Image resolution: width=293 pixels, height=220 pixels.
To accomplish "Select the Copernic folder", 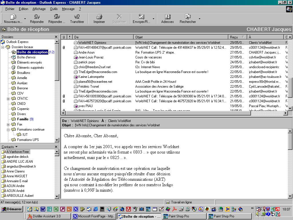I will point(23,109).
